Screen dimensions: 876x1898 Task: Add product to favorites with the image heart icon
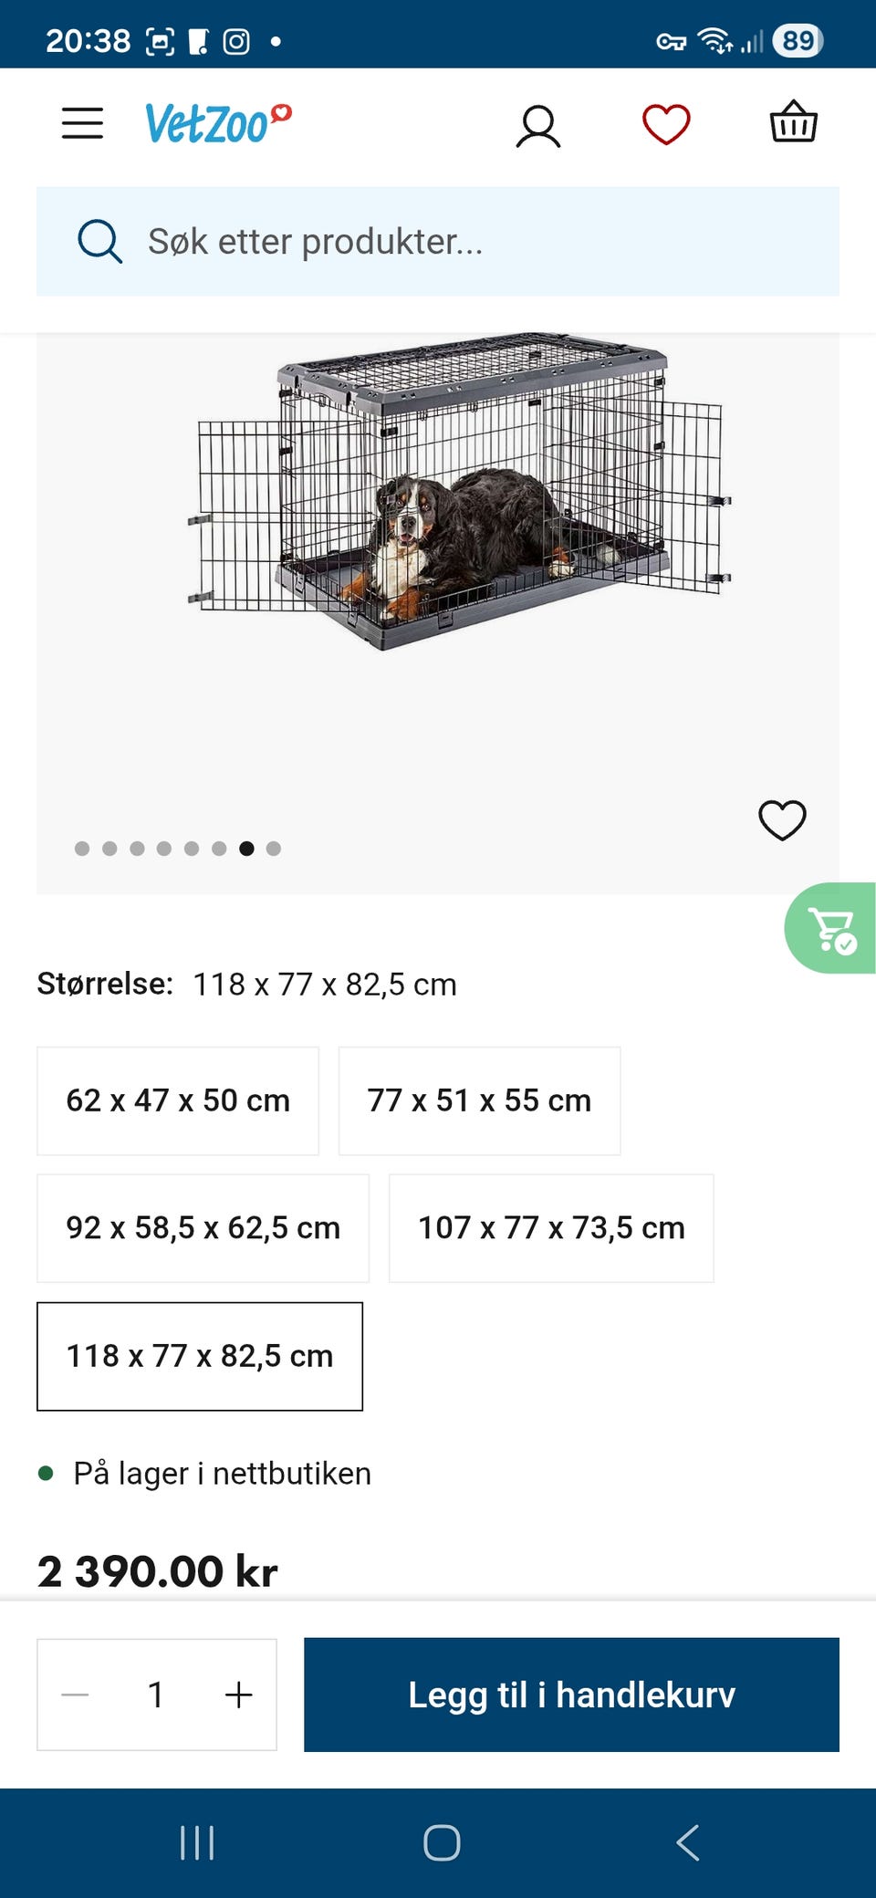(783, 819)
